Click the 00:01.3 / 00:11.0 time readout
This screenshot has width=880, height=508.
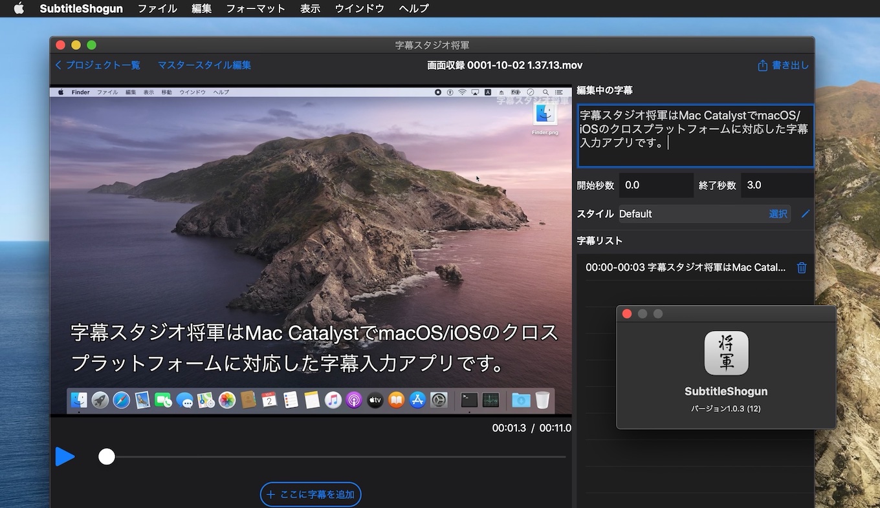531,428
